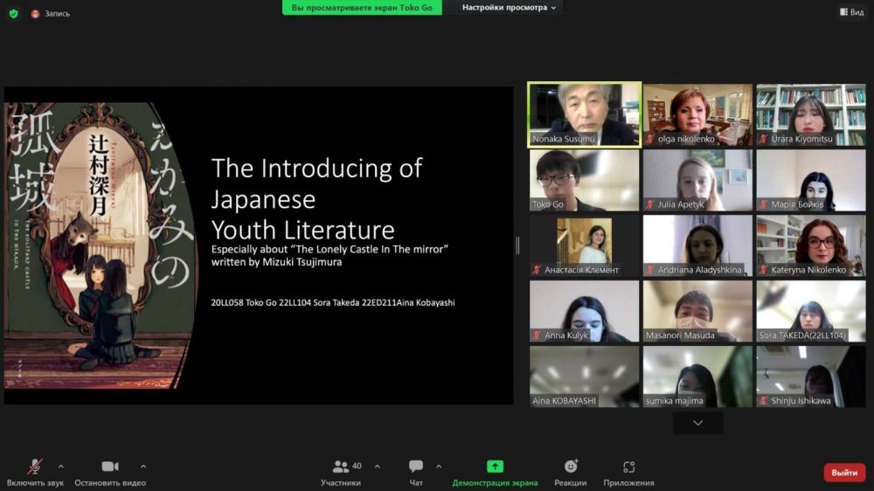Image resolution: width=874 pixels, height=491 pixels.
Task: Open Настройки просмотра dropdown
Action: [x=510, y=8]
